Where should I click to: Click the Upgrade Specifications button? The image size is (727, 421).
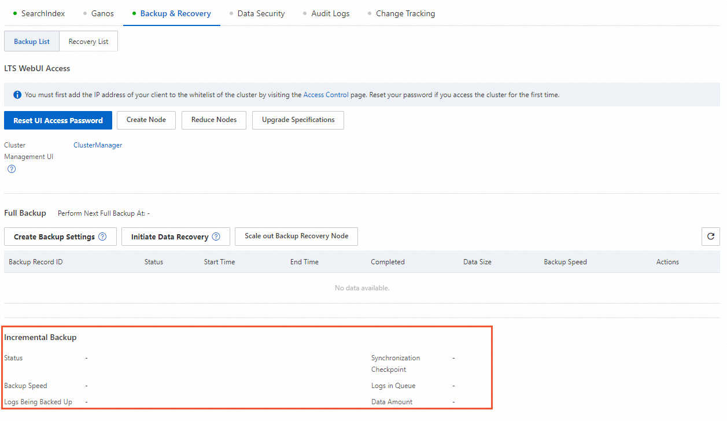[x=298, y=120]
